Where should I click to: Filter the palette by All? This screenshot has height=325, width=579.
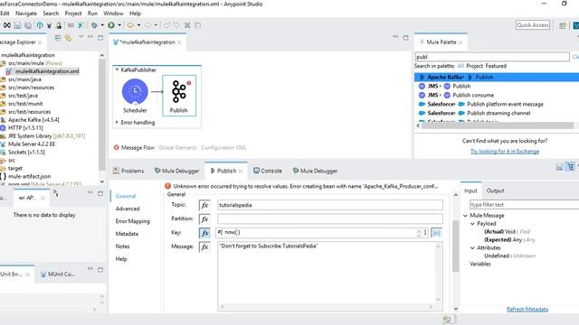(x=460, y=66)
